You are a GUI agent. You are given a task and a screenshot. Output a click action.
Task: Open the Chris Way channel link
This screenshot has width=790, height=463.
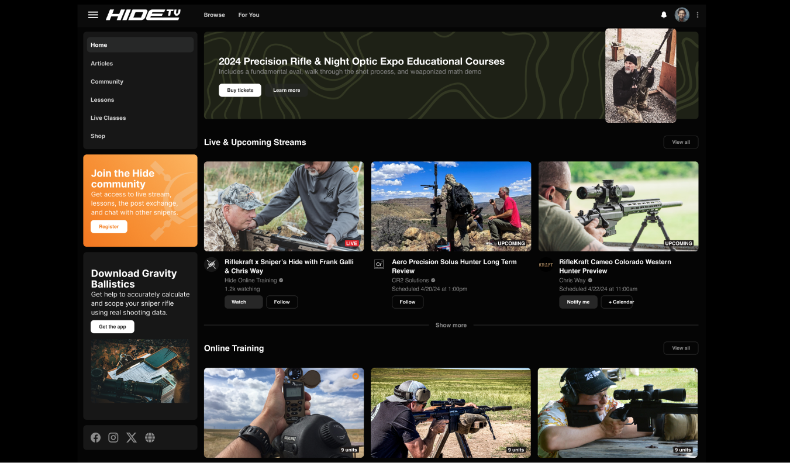(x=572, y=281)
